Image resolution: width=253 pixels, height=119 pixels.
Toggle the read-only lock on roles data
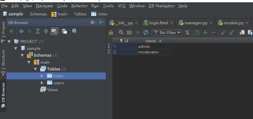pos(111,32)
